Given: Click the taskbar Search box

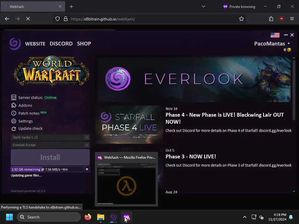Looking at the screenshot, I should pyautogui.click(x=49, y=217).
